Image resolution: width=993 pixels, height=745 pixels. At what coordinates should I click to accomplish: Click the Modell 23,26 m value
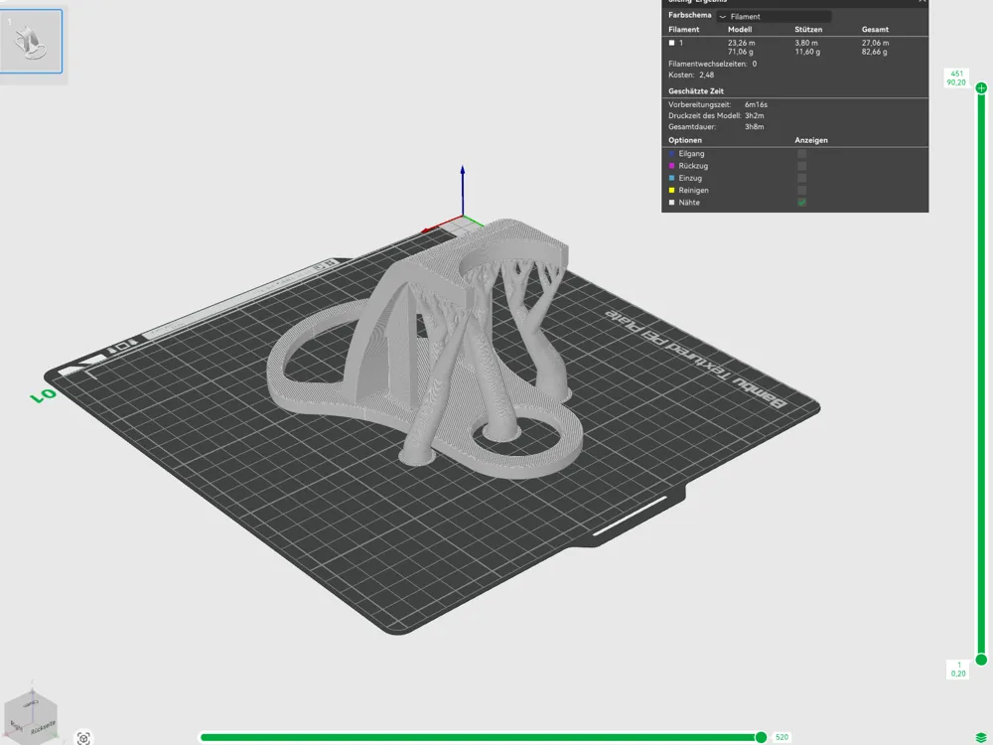741,43
